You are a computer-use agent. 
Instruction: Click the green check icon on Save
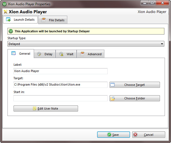(109, 134)
